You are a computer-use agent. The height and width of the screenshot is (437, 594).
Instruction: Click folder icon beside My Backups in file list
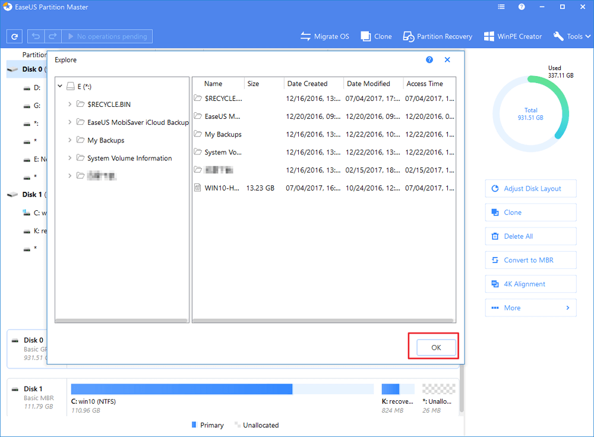[198, 134]
